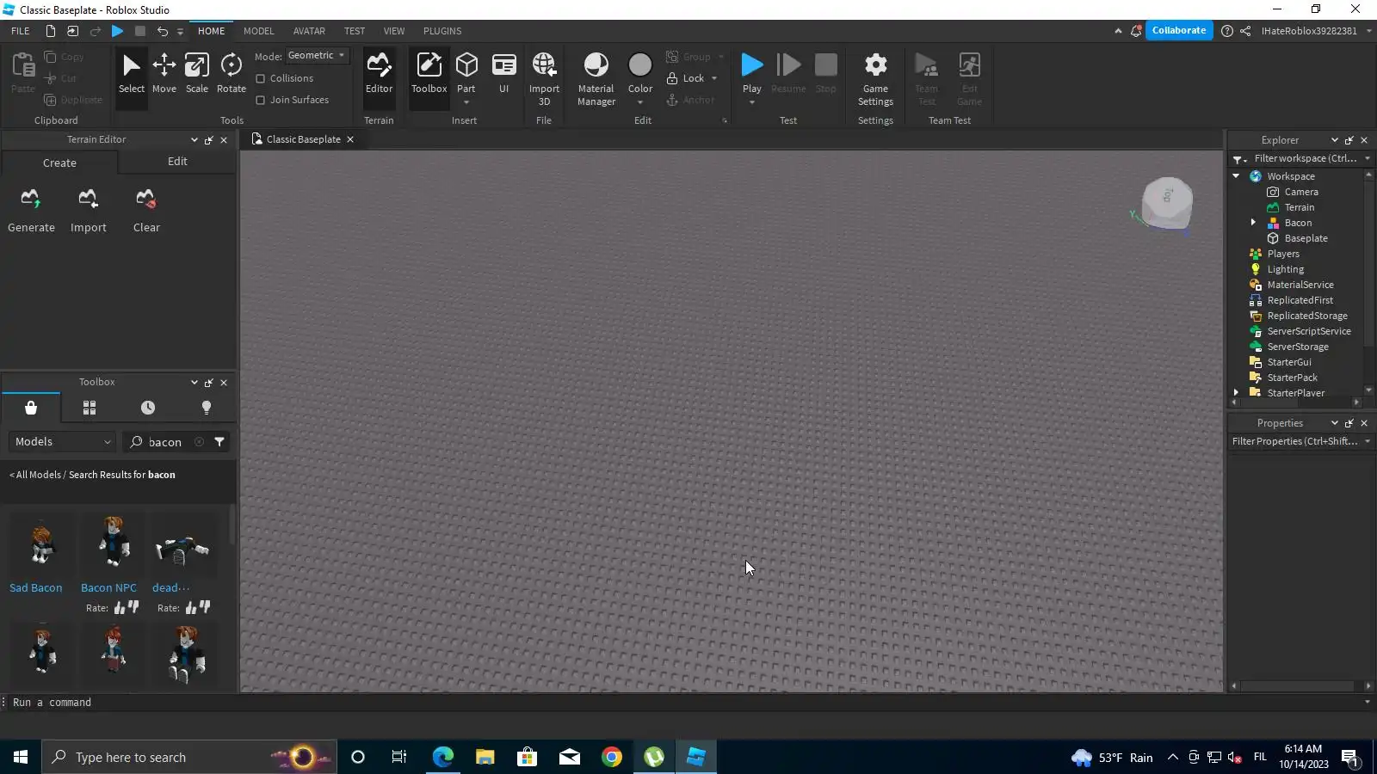
Task: Click Import terrain icon
Action: click(88, 200)
